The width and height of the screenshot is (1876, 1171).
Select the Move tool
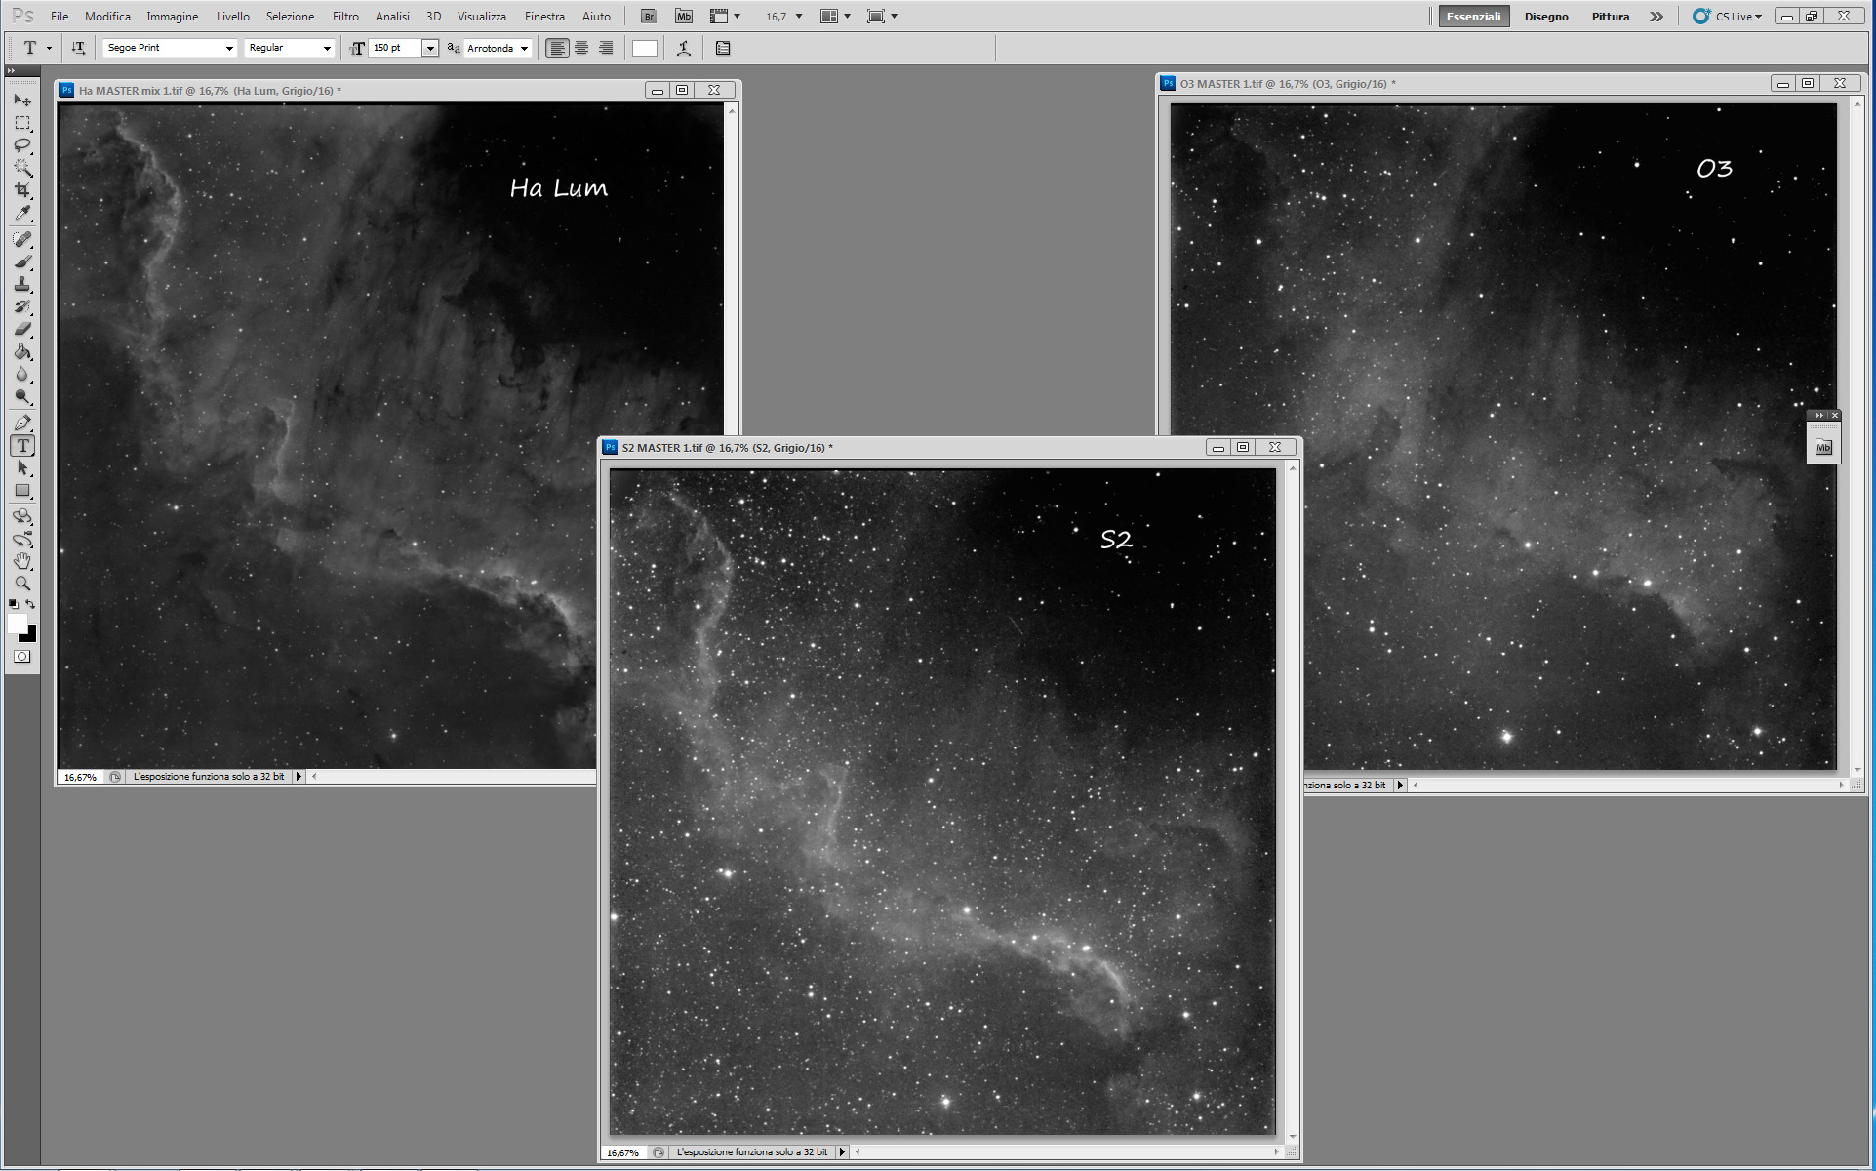pos(22,100)
